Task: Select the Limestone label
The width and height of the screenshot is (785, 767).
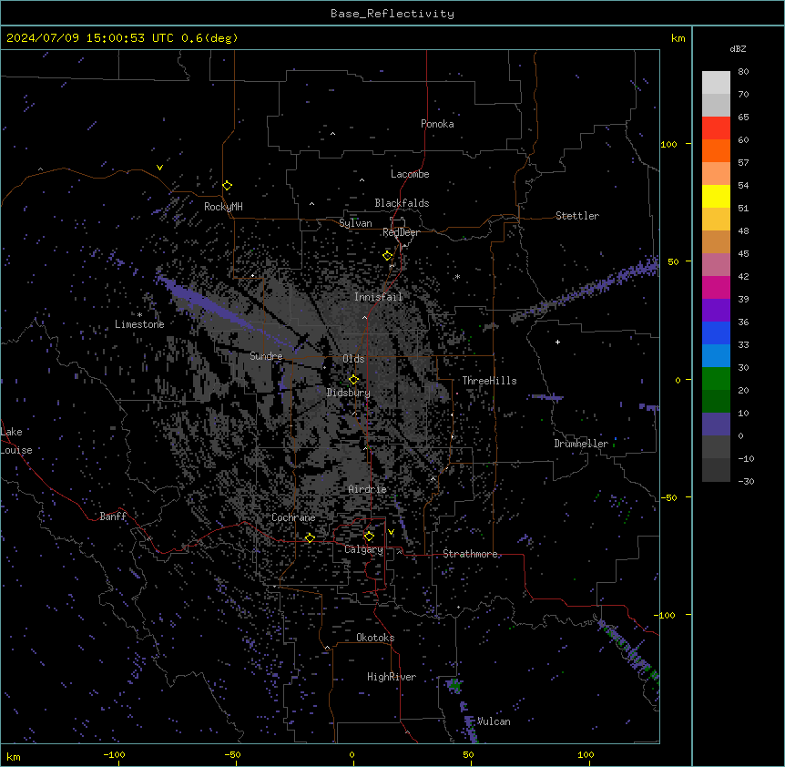Action: click(139, 324)
